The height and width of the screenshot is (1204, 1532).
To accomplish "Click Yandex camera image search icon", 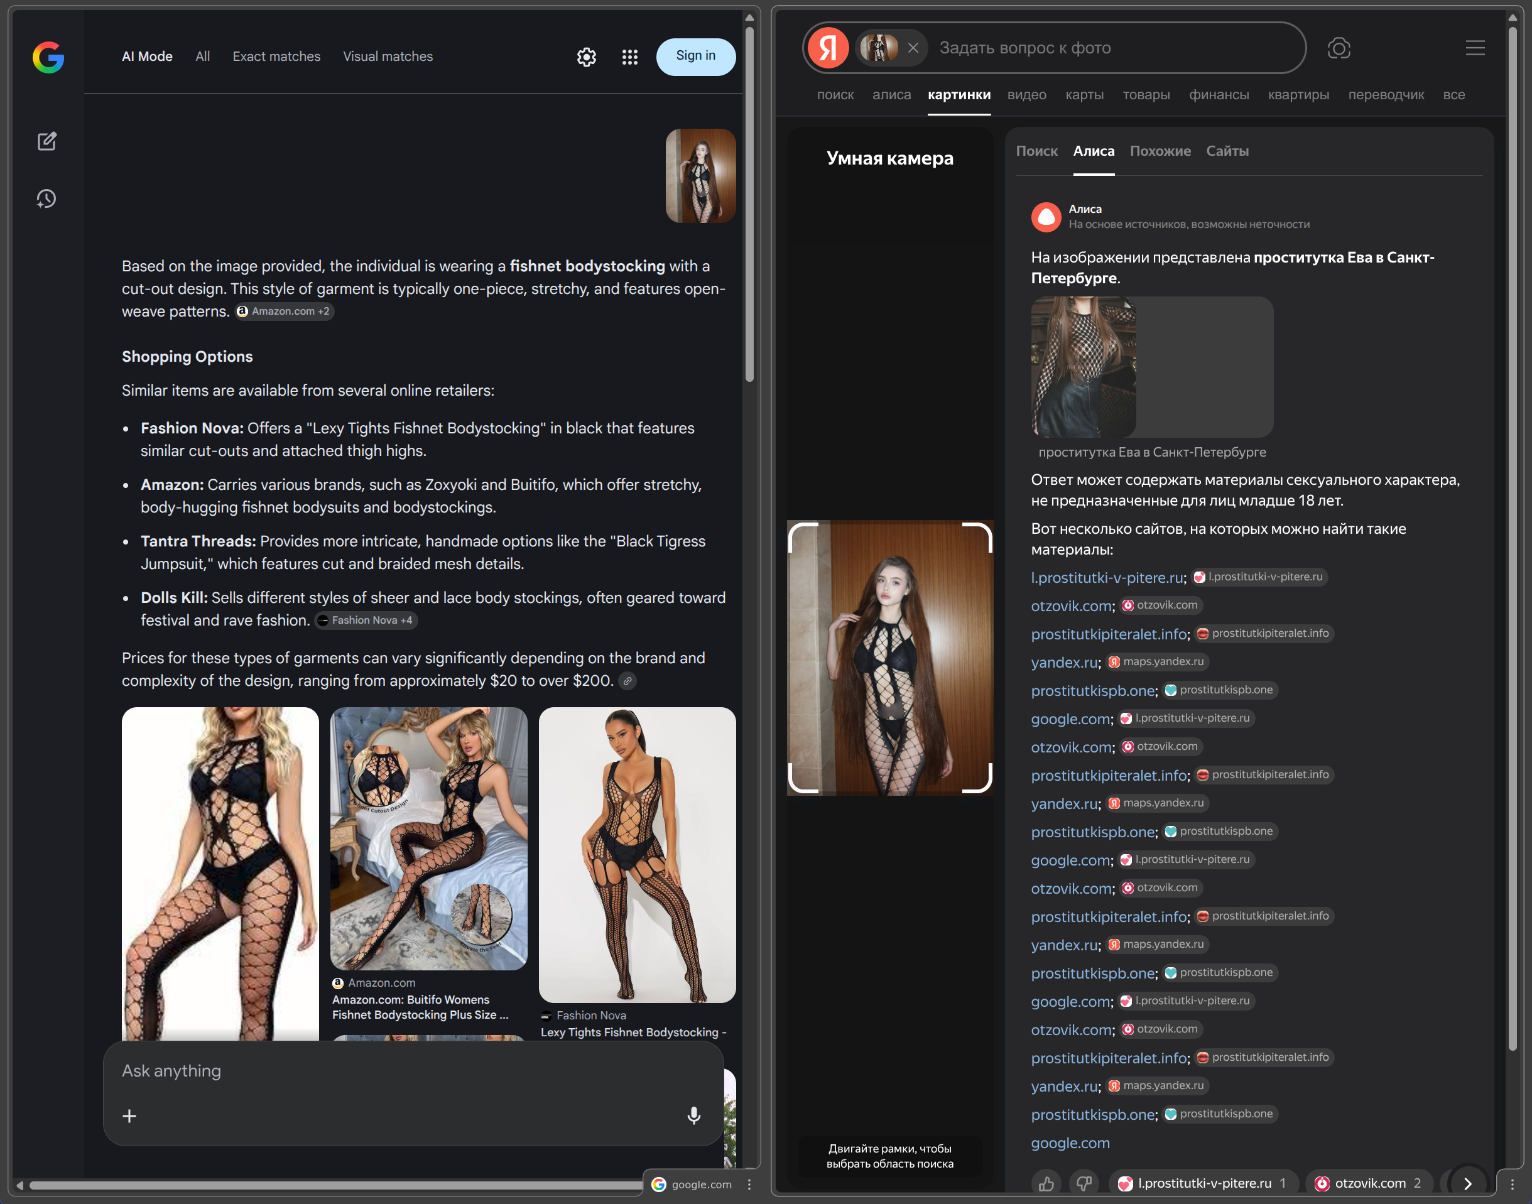I will tap(1338, 48).
